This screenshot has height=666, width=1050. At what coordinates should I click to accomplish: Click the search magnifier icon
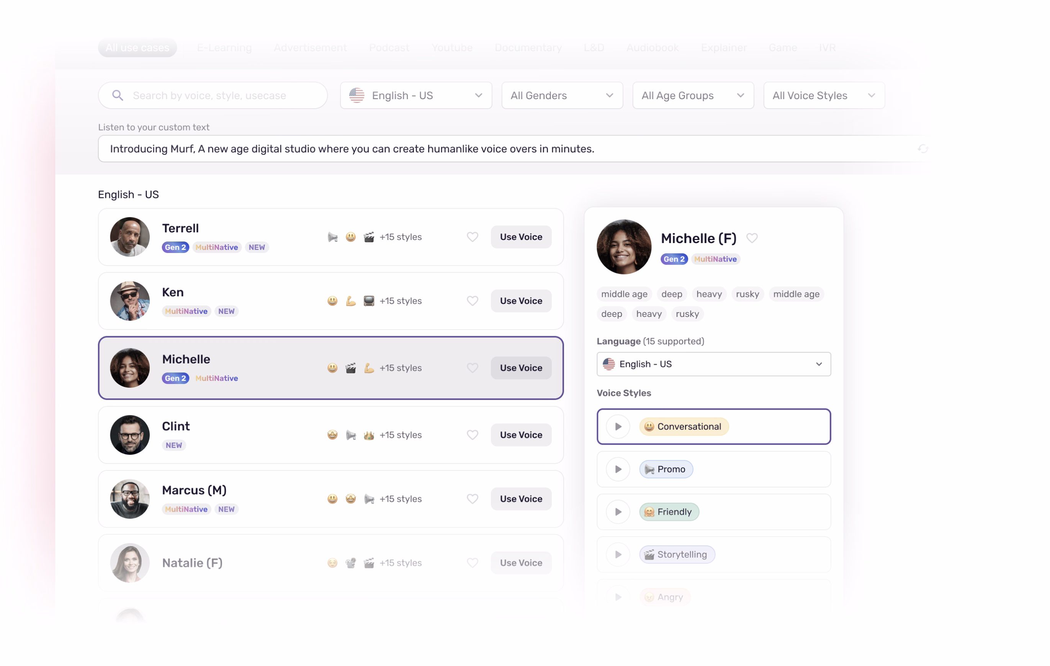tap(117, 95)
